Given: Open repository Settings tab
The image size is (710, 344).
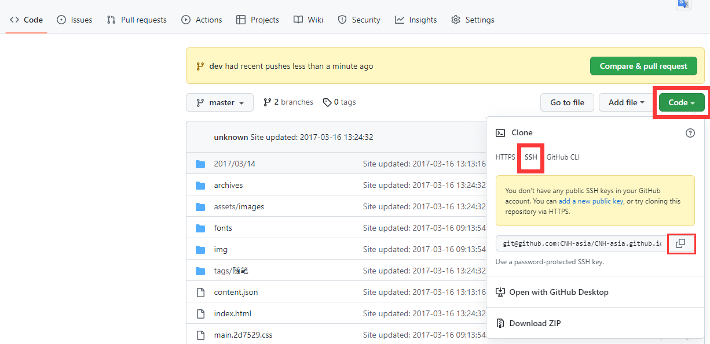Looking at the screenshot, I should (473, 20).
